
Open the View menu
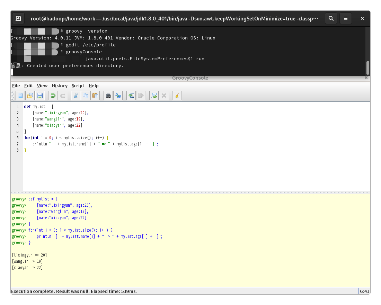point(42,86)
